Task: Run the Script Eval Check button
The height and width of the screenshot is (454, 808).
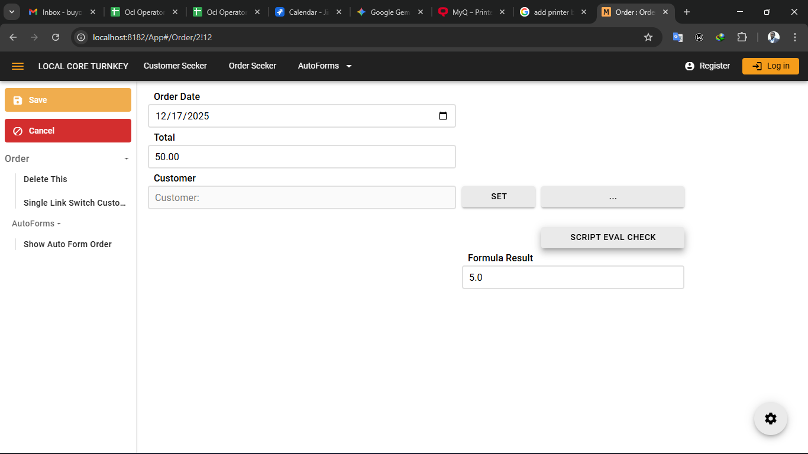Action: point(613,237)
